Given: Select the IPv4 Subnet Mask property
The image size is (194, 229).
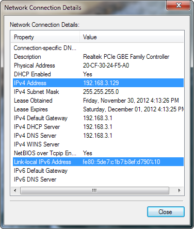Looking at the screenshot, I should click(37, 92).
